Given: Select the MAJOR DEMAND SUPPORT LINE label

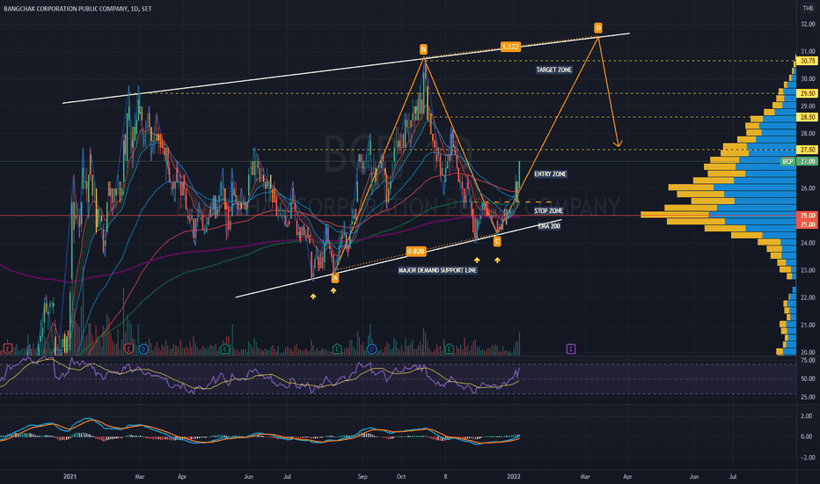Looking at the screenshot, I should click(438, 270).
